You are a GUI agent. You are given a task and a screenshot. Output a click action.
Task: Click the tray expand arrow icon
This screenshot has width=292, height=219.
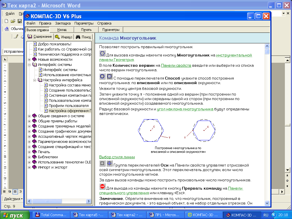(x=274, y=215)
